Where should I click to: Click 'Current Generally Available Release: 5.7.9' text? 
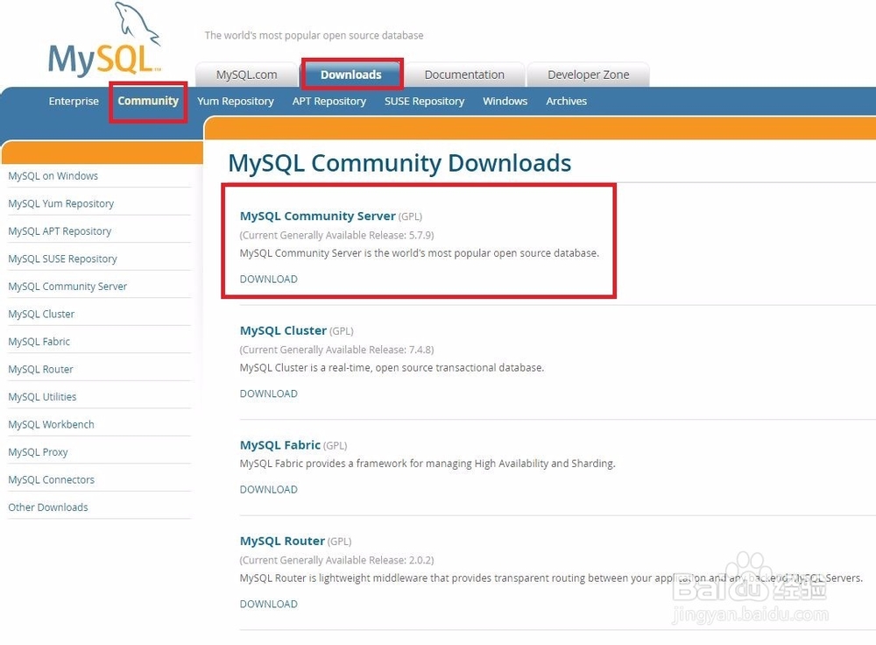pyautogui.click(x=337, y=236)
